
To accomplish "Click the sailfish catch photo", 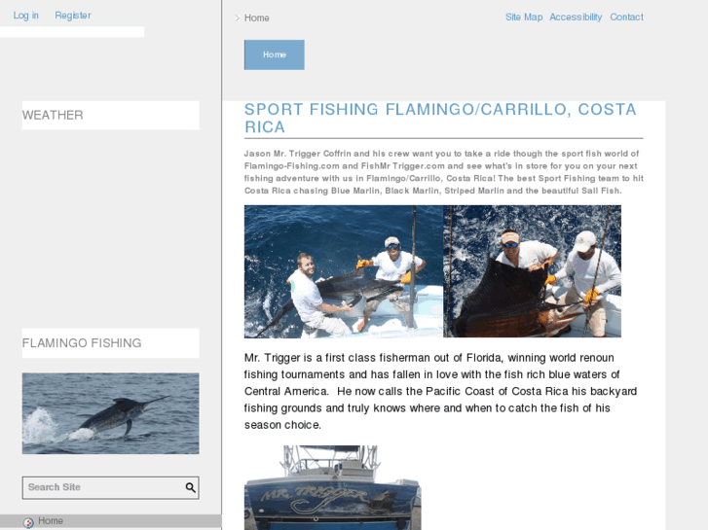I will tap(533, 271).
